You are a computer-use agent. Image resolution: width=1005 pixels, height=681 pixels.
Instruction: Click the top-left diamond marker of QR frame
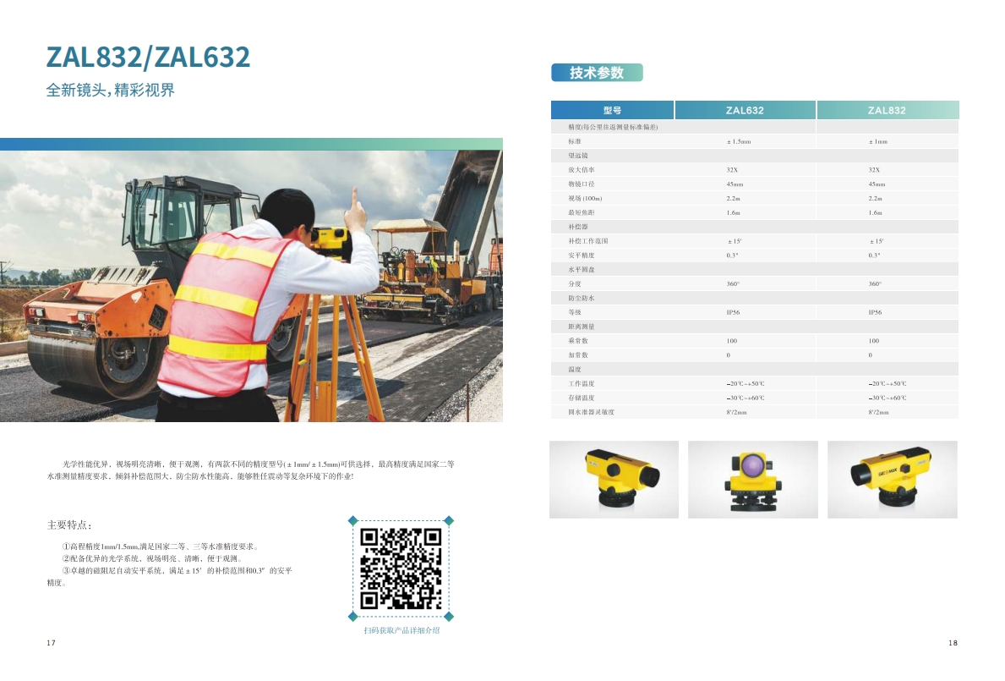coord(352,520)
